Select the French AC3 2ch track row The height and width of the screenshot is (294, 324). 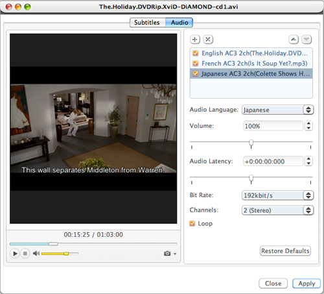tap(251, 64)
